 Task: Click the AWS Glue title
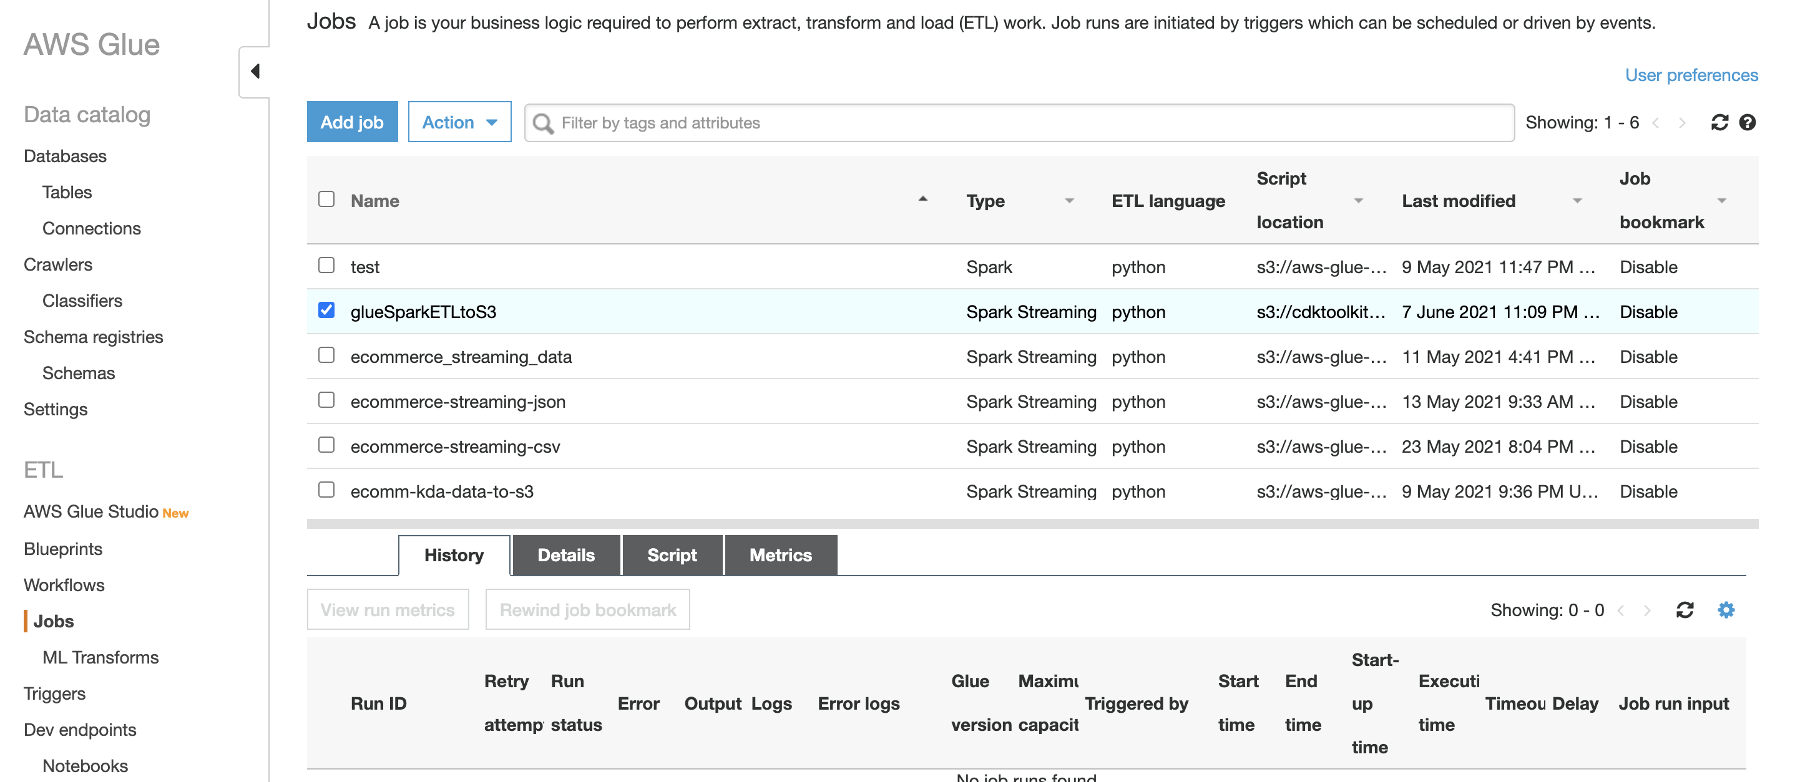tap(92, 44)
